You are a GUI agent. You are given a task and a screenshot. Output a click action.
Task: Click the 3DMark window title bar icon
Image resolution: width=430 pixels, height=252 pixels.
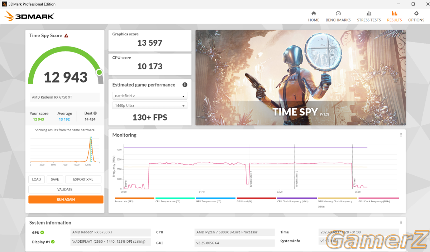click(4, 4)
